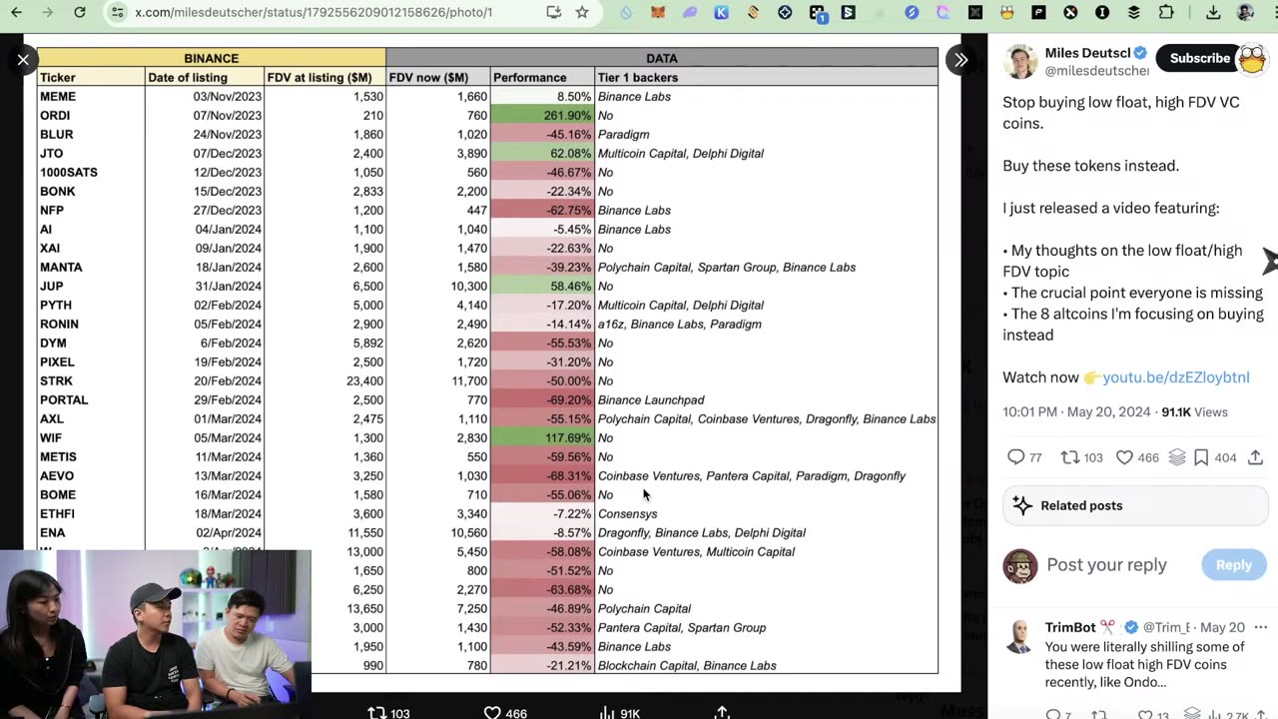This screenshot has width=1278, height=719.
Task: Open the Related posts button
Action: click(x=1135, y=505)
